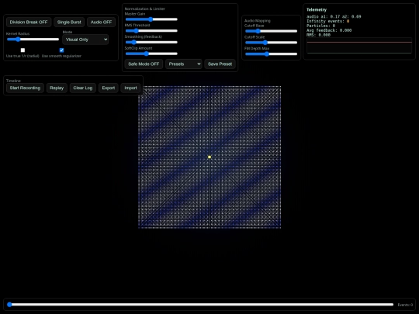Trigger the Single Burst button
This screenshot has width=419, height=314.
[x=69, y=22]
